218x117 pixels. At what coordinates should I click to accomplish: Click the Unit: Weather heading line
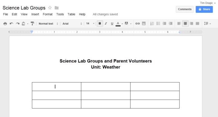(x=106, y=67)
